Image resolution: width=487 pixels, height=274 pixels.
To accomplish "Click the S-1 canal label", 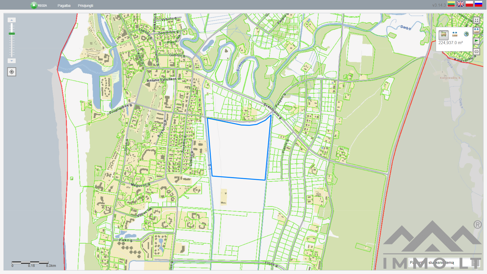I will tap(209, 167).
